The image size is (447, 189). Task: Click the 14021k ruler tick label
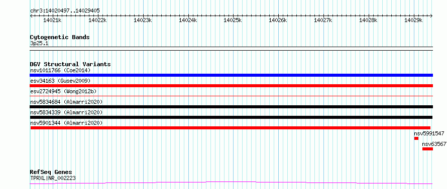coord(52,20)
